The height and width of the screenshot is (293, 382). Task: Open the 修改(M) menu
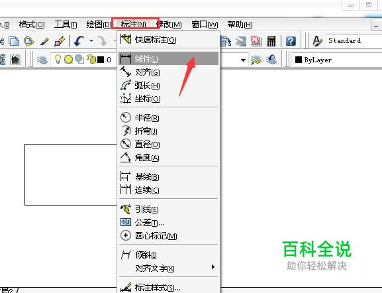click(169, 25)
